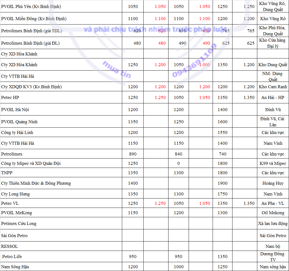Click the PVOIL Miền Đông (Kv.Bình Định) cell

pos(61,18)
